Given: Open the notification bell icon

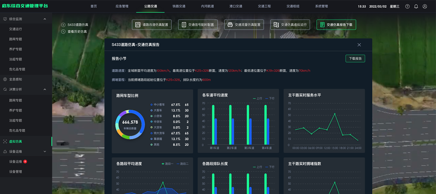Looking at the screenshot, I should pyautogui.click(x=416, y=7).
